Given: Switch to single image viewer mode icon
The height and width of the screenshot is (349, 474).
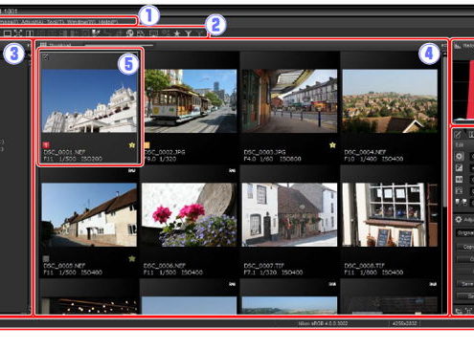Looking at the screenshot, I should (8, 33).
